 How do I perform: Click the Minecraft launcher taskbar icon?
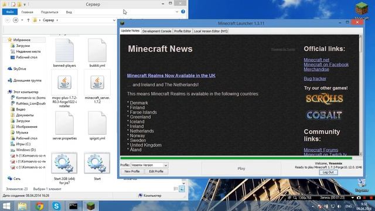click(x=91, y=206)
